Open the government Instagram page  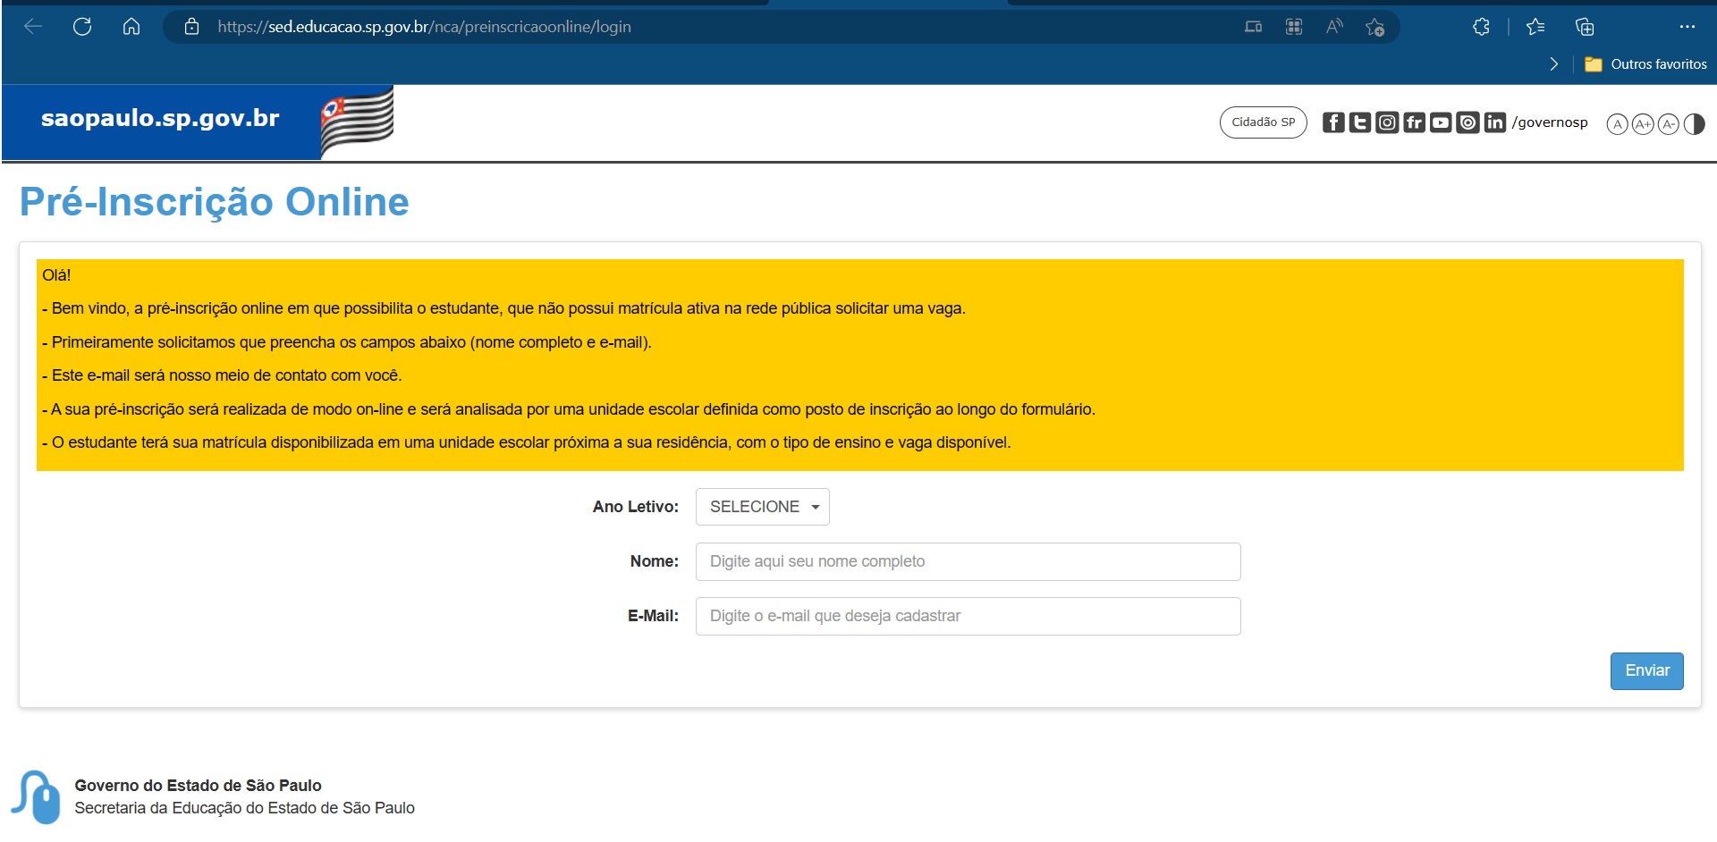point(1387,122)
